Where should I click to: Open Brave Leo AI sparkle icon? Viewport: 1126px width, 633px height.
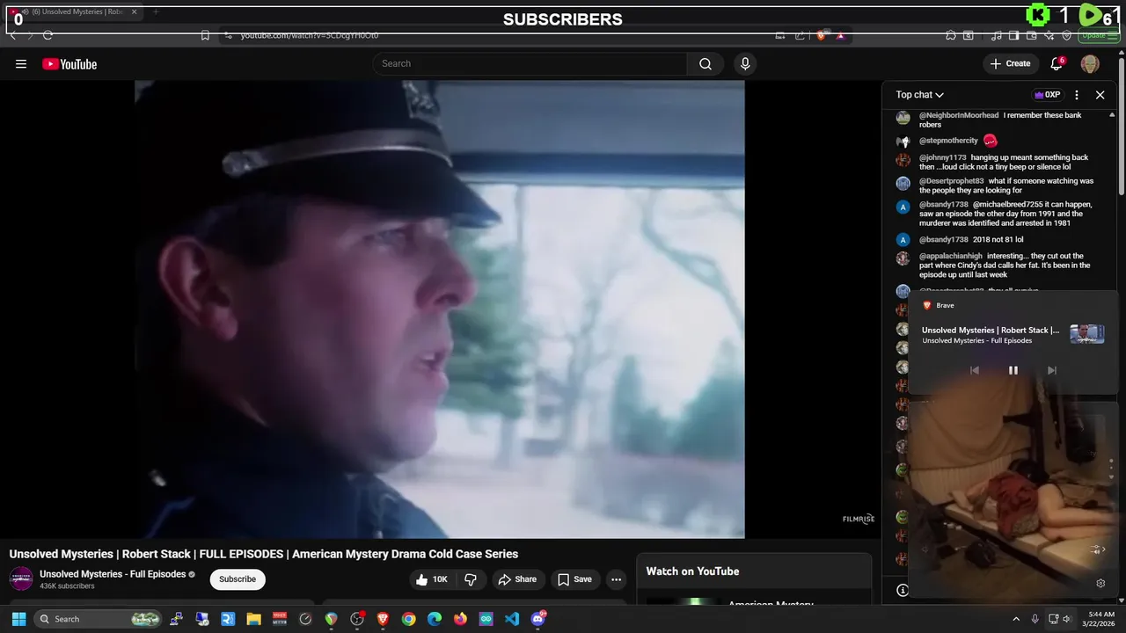[x=1049, y=35]
